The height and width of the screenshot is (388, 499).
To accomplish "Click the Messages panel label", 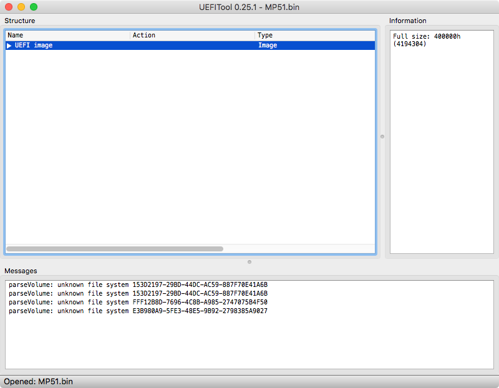I will click(21, 271).
